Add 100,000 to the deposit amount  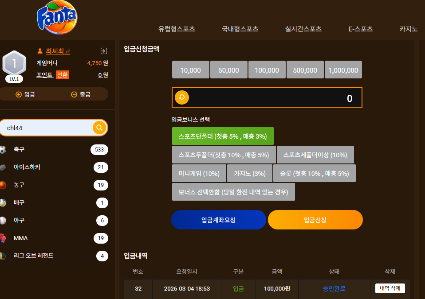pos(267,70)
